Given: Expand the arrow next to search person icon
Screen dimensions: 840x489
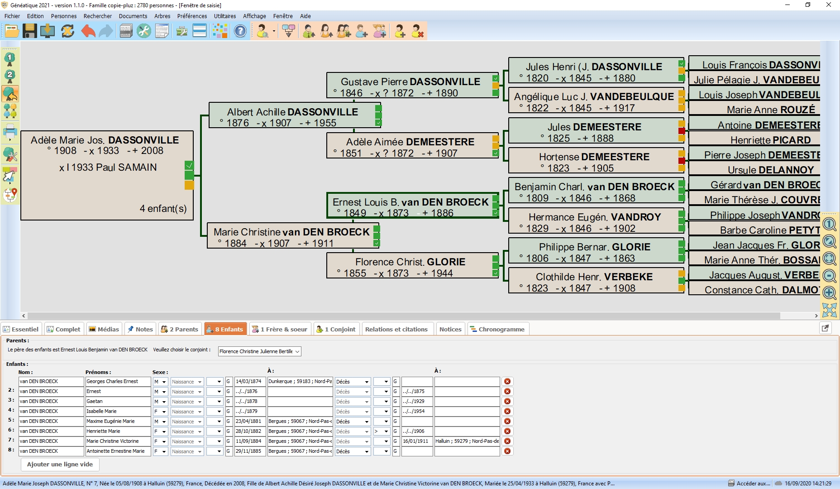Looking at the screenshot, I should (274, 32).
